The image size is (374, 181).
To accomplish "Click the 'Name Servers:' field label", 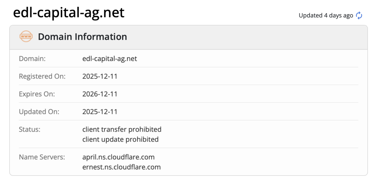I will coord(42,157).
